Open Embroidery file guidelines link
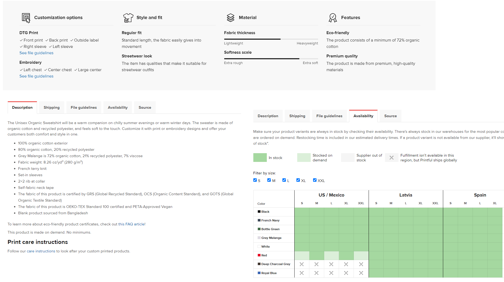The width and height of the screenshot is (504, 282). click(36, 76)
